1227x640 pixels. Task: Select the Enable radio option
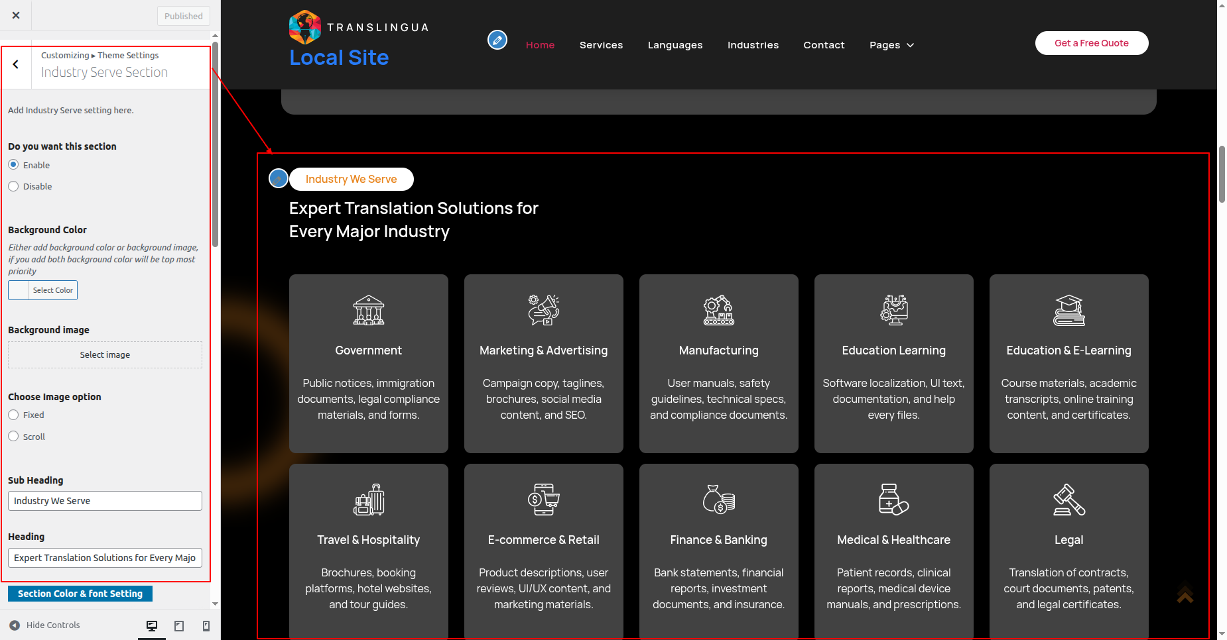pos(13,165)
